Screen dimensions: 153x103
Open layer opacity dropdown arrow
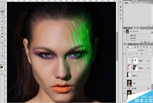pos(150,51)
